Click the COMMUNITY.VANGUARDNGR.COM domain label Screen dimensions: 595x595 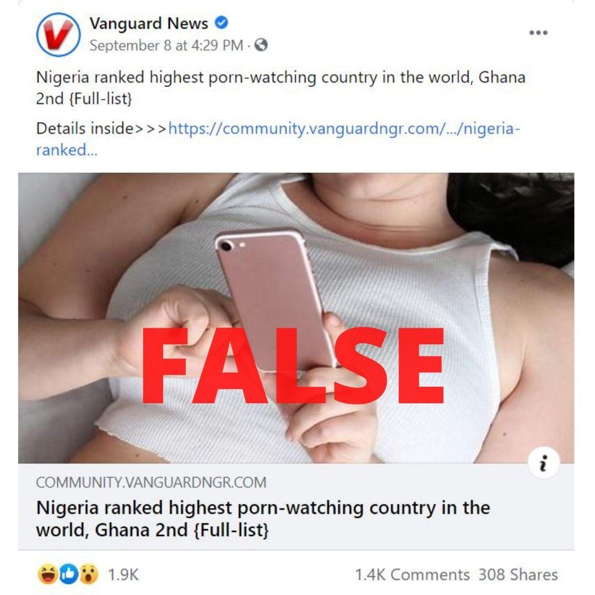pyautogui.click(x=151, y=482)
